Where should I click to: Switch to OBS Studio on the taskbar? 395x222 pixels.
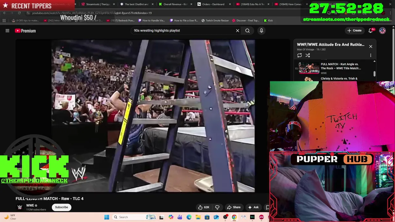click(225, 217)
